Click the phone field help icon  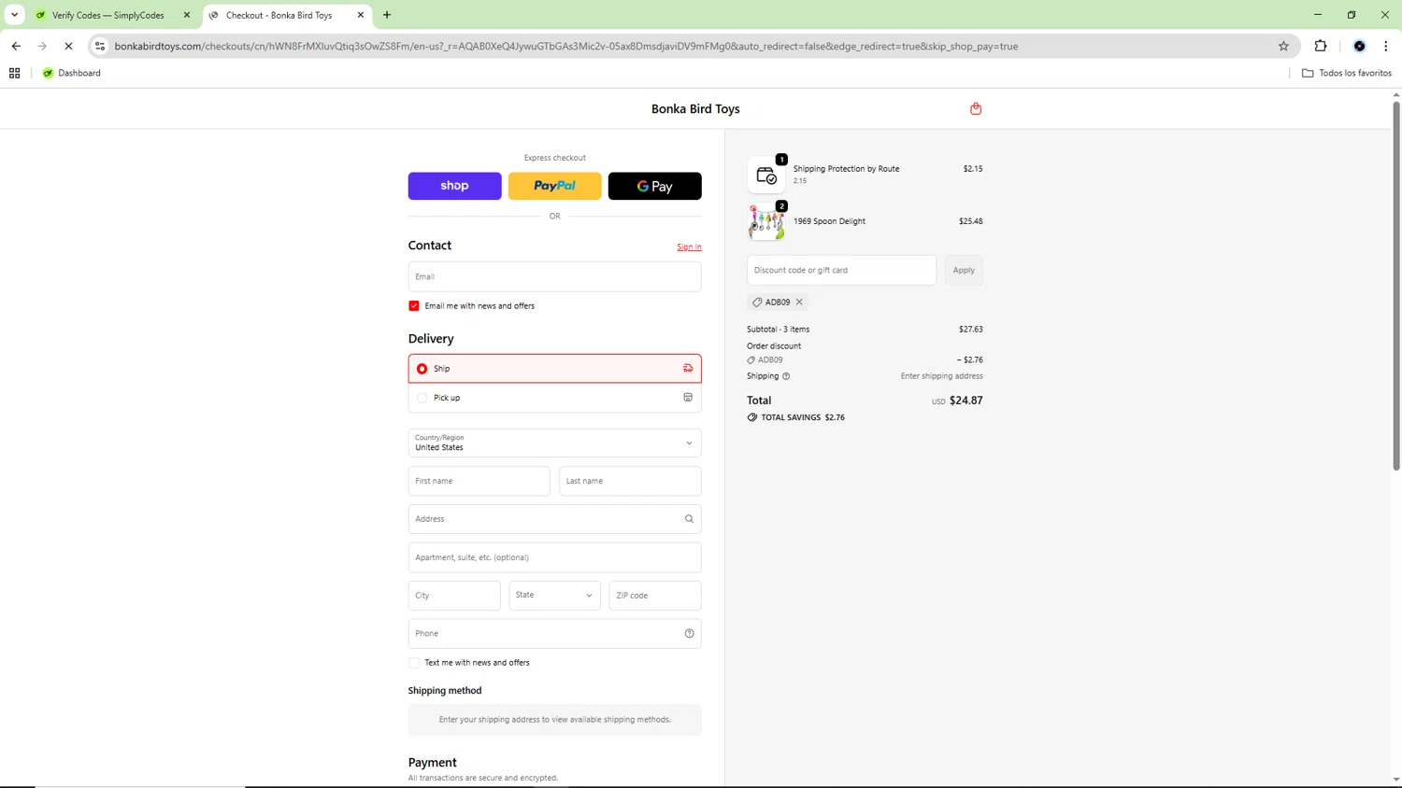tap(689, 633)
